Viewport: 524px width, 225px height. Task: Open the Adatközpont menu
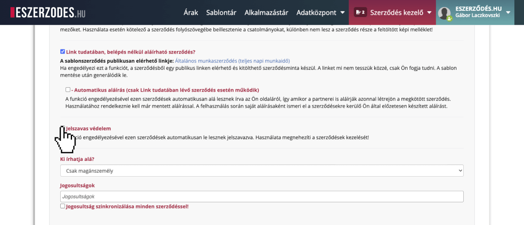click(316, 13)
